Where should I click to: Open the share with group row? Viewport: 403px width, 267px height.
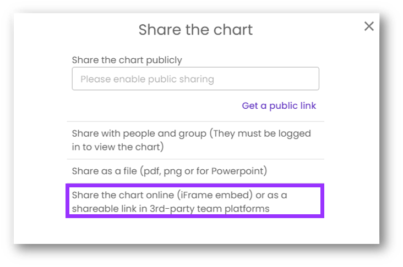192,140
